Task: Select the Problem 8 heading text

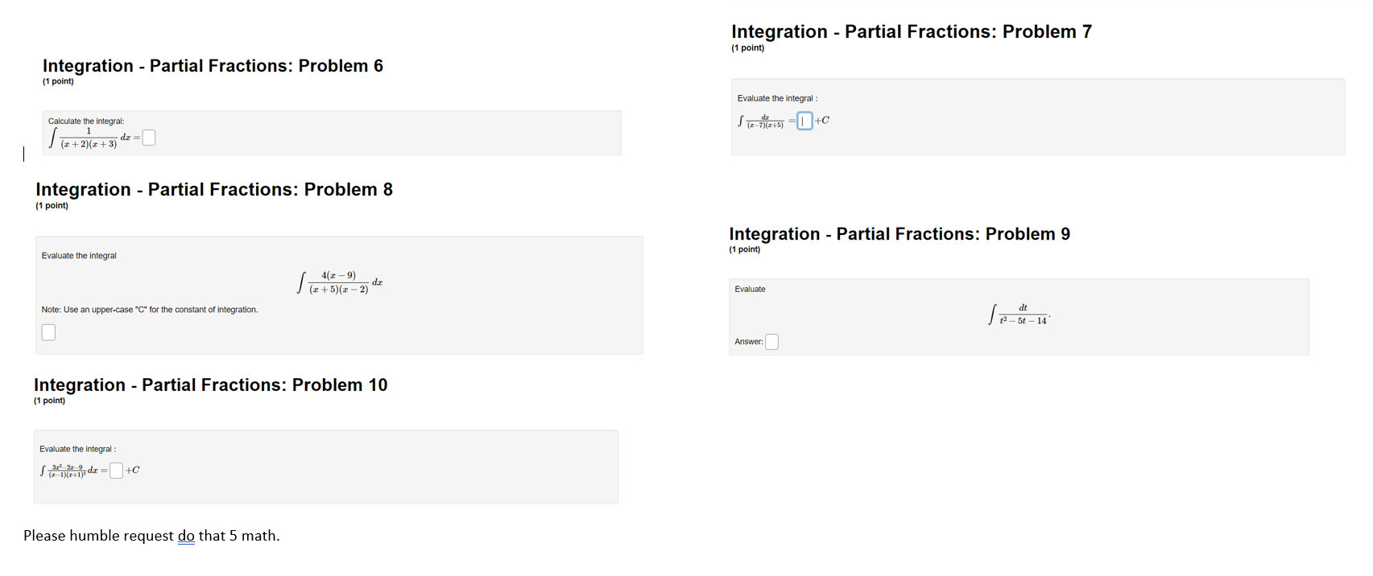Action: pyautogui.click(x=214, y=189)
